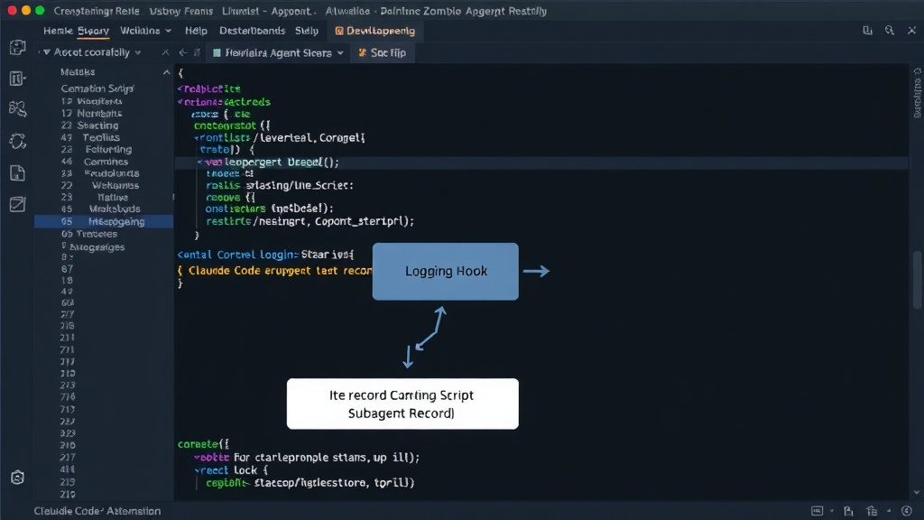924x520 pixels.
Task: Click the document icon in the status bar
Action: tap(848, 511)
